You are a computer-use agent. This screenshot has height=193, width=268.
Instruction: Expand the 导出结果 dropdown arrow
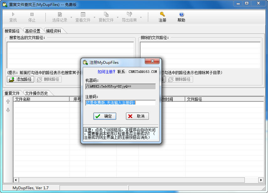point(141,17)
